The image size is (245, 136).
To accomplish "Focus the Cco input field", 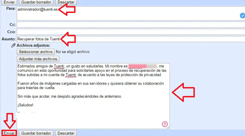I will pyautogui.click(x=131, y=32).
